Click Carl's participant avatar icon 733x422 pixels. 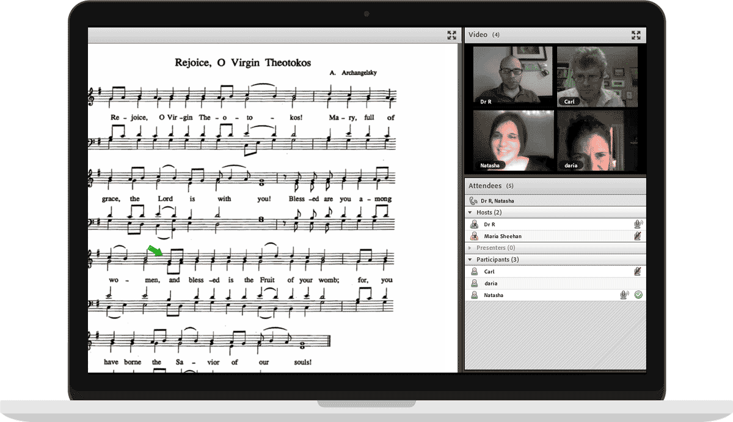[474, 272]
